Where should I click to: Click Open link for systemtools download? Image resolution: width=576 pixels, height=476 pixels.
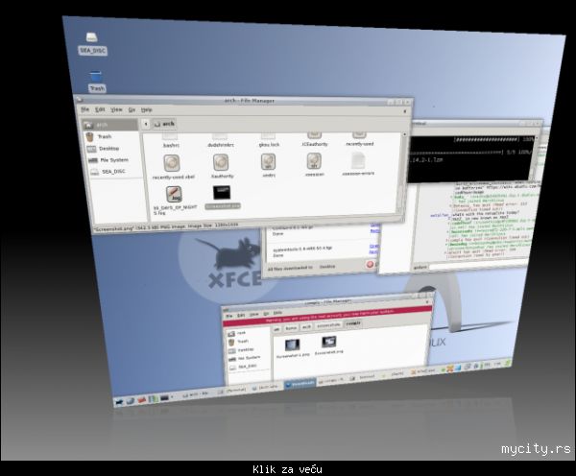pyautogui.click(x=374, y=246)
